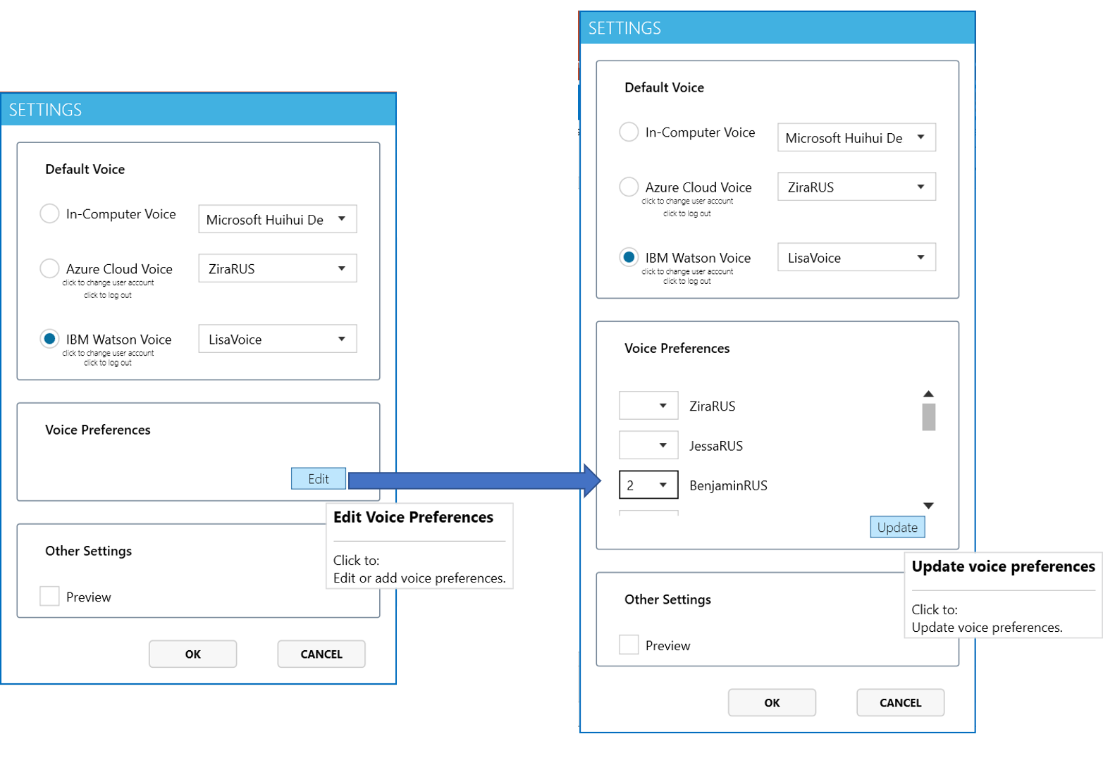Select IBM Watson Voice radio in left dialog

[49, 340]
